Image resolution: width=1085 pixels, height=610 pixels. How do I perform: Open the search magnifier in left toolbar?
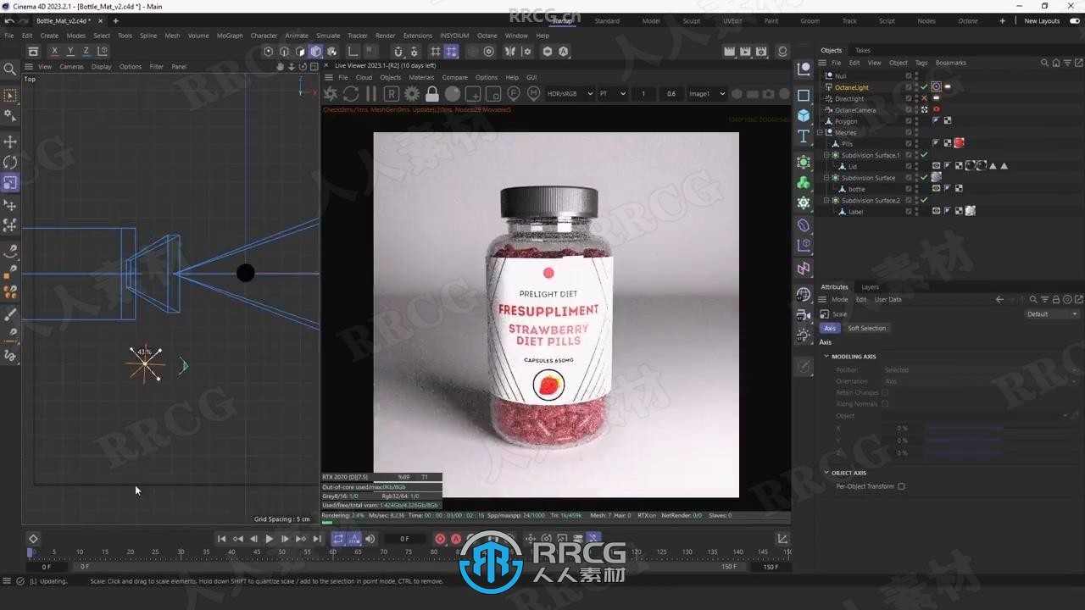10,69
